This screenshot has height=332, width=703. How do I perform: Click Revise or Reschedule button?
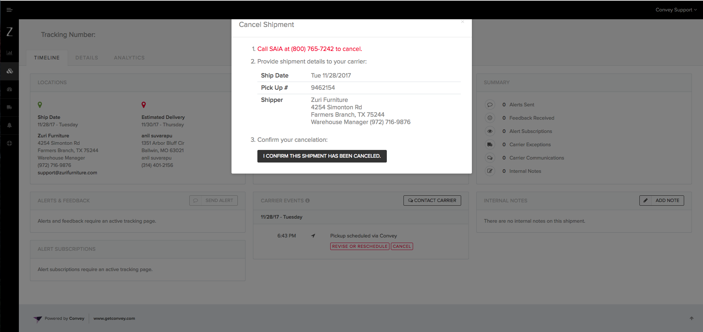point(360,246)
